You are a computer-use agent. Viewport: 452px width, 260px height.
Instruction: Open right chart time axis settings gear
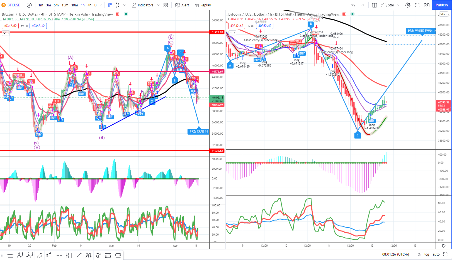point(444,246)
